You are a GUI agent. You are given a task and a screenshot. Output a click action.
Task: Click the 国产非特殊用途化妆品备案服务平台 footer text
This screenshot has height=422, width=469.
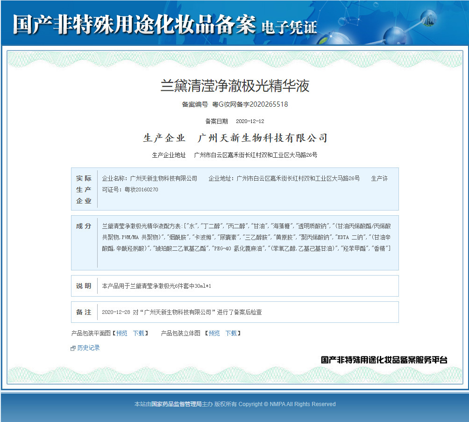384,360
